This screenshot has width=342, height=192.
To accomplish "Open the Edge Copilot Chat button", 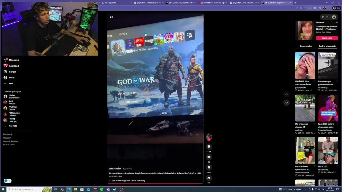I will point(336,8).
